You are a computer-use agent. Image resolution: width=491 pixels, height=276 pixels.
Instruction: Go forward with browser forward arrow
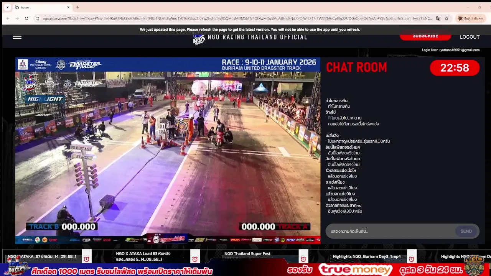(x=17, y=18)
